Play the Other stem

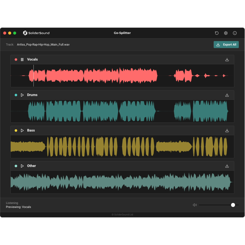point(22,166)
